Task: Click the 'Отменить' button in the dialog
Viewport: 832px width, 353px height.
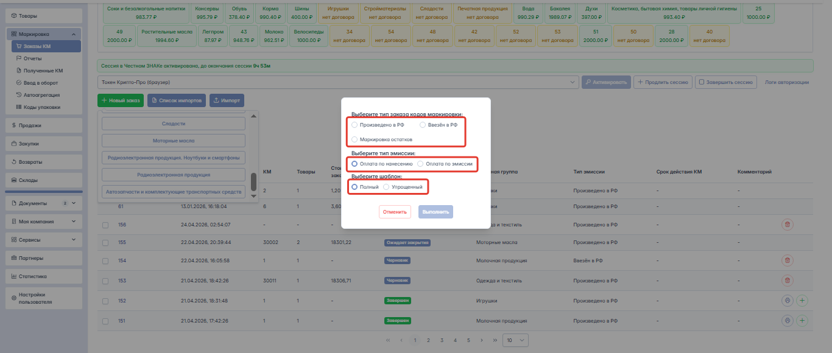Action: [x=395, y=212]
